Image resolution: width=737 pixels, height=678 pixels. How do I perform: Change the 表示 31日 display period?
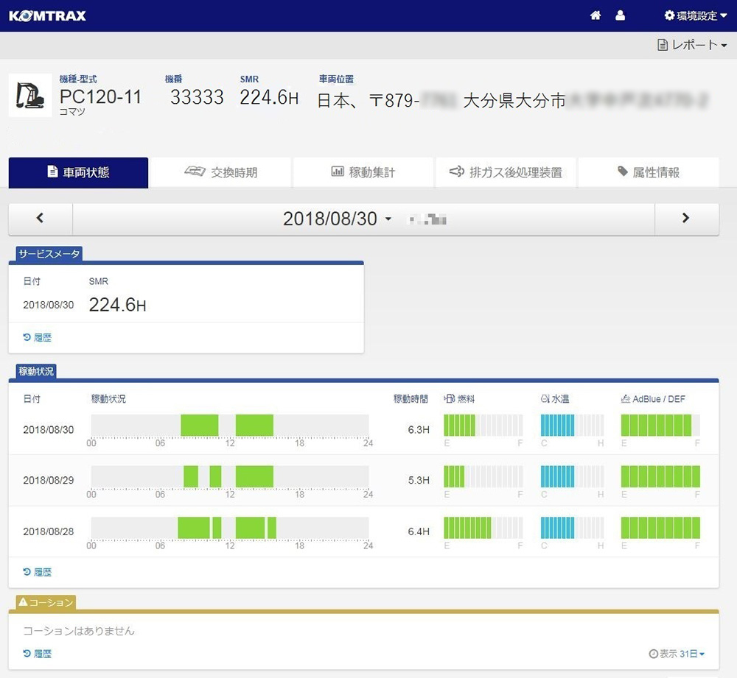pos(677,654)
